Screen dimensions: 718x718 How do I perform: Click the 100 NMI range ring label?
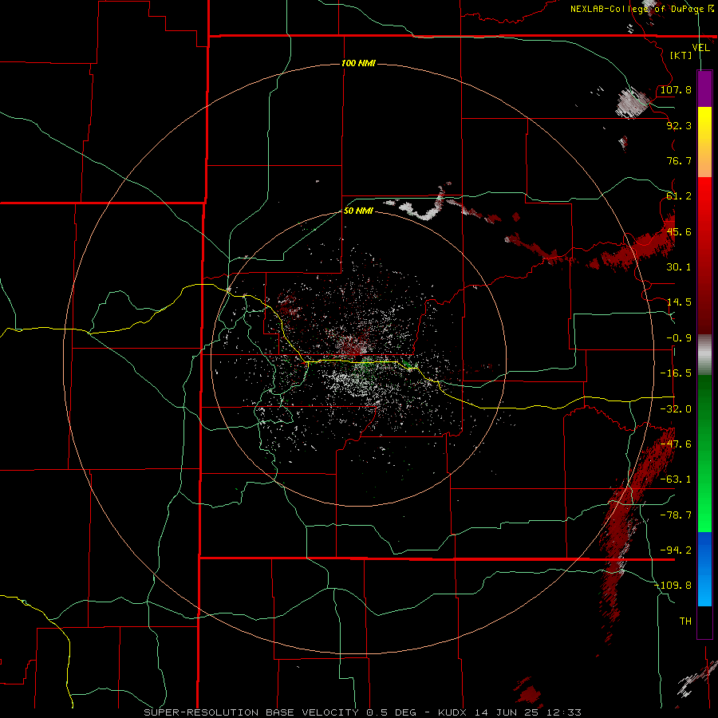(x=358, y=63)
